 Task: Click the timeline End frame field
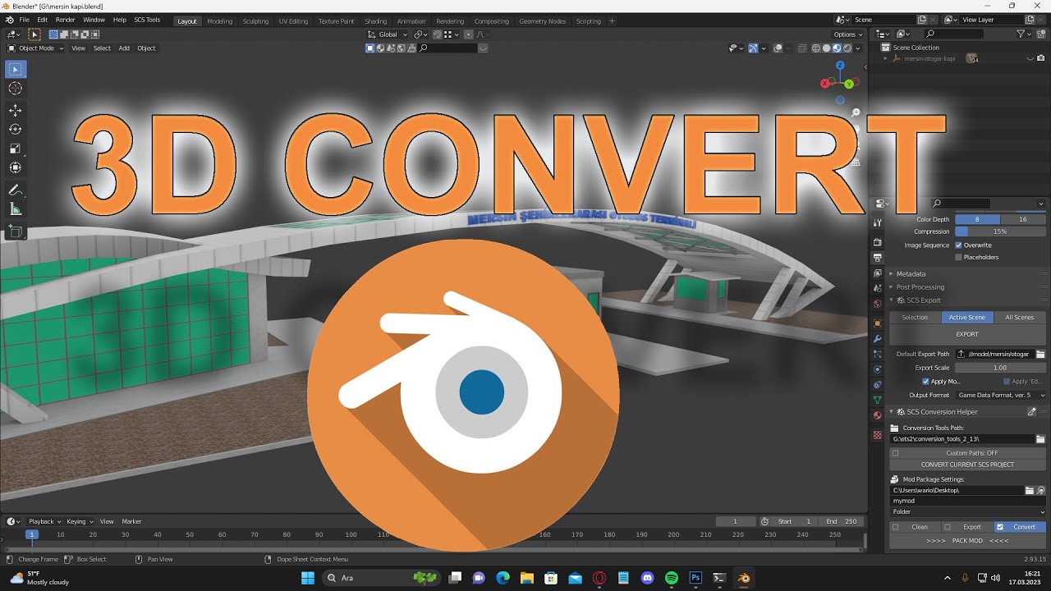pos(842,521)
